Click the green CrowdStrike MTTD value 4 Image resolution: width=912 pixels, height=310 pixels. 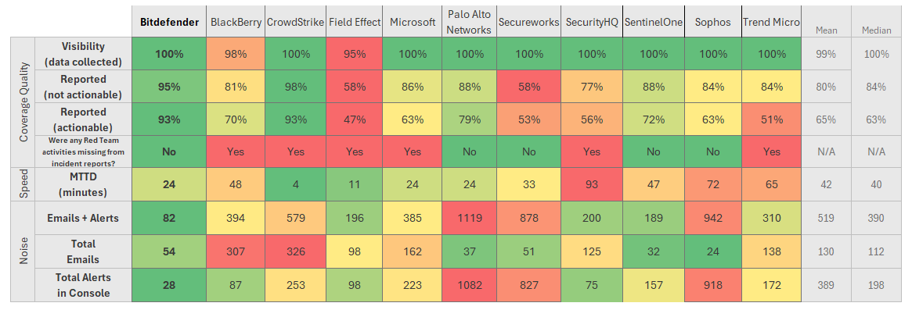pyautogui.click(x=295, y=184)
